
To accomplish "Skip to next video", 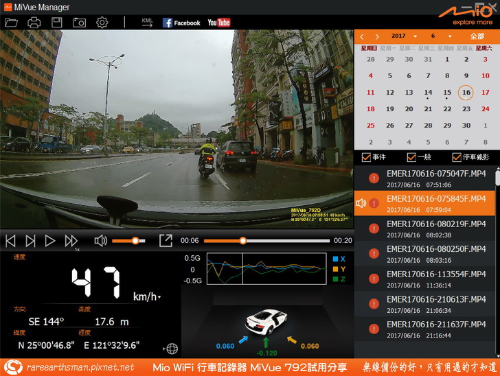I will (x=30, y=241).
